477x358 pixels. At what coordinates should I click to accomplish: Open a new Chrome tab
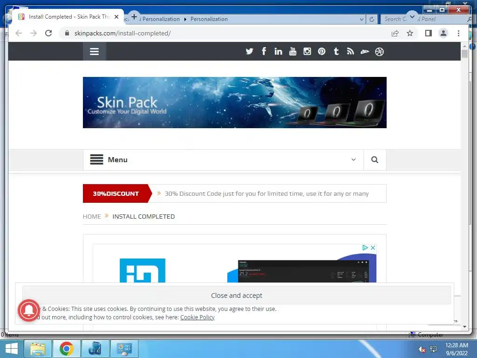(x=134, y=16)
